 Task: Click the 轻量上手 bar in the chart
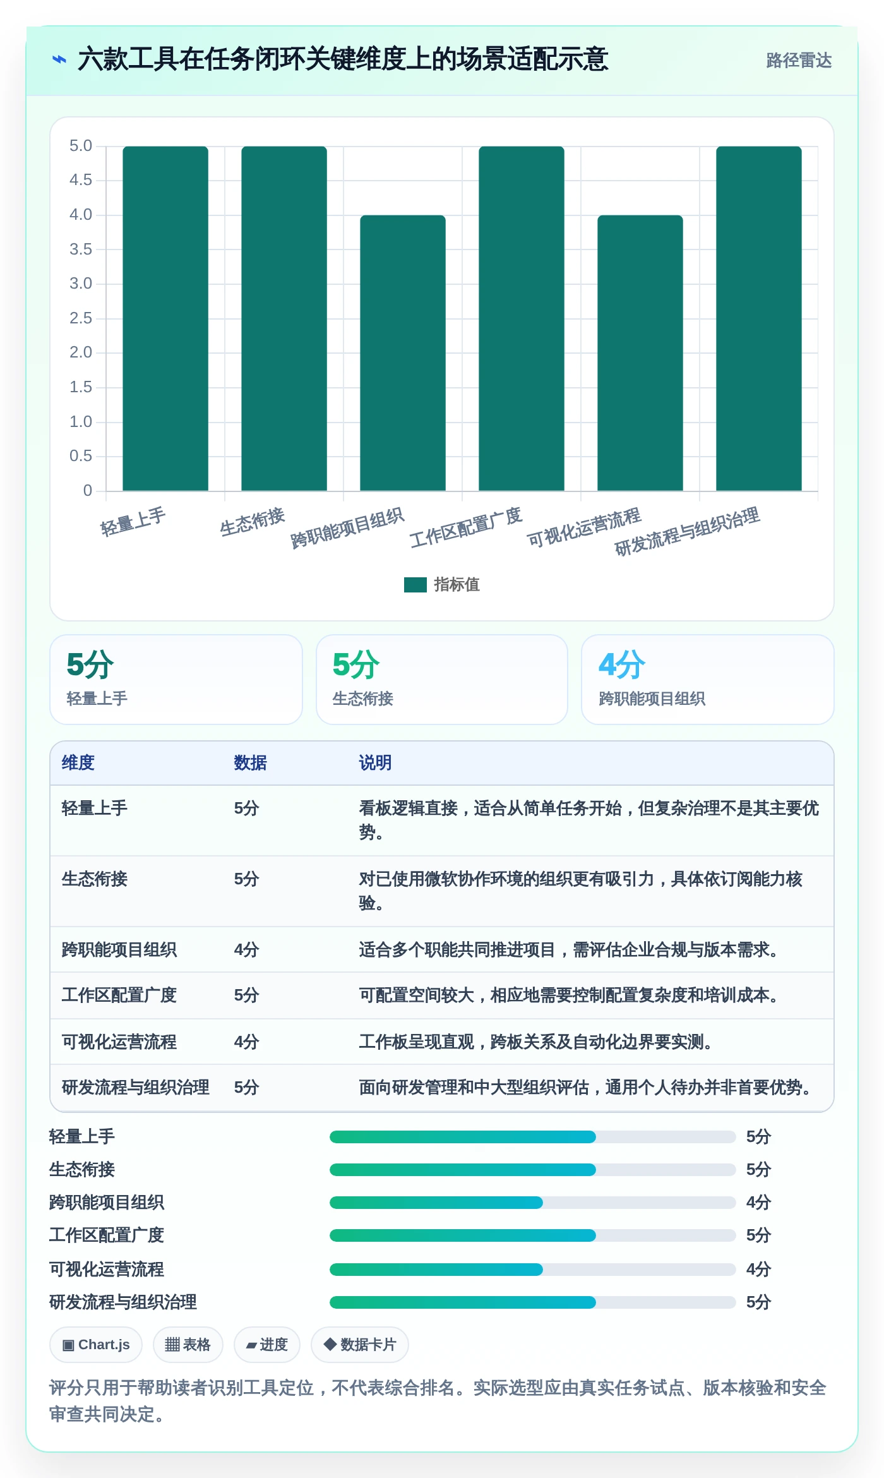[165, 318]
